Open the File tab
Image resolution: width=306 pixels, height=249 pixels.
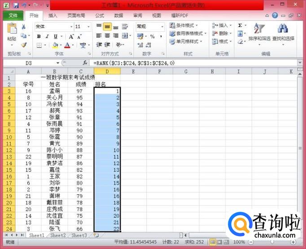pyautogui.click(x=13, y=15)
